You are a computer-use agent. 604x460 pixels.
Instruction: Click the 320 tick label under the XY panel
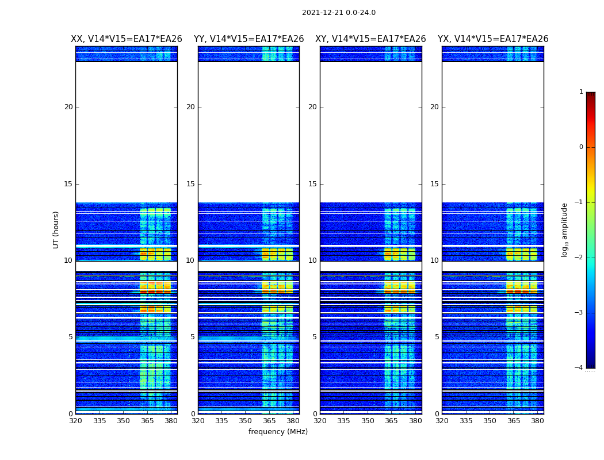click(x=320, y=421)
